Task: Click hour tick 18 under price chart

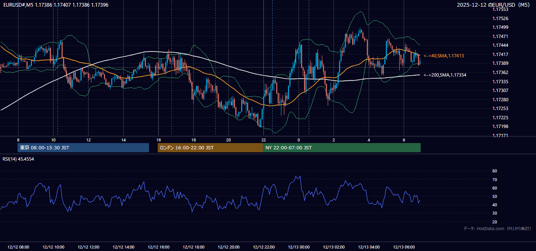Action: coord(193,140)
